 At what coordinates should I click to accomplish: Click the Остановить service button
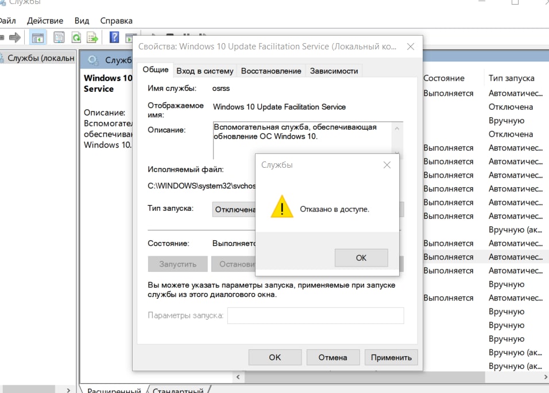coord(234,264)
